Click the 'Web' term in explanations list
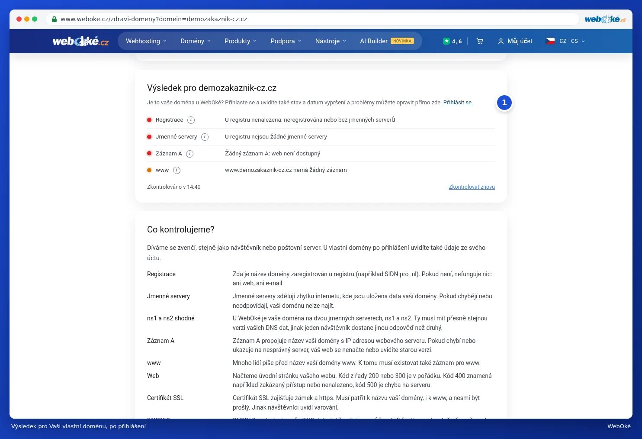The height and width of the screenshot is (439, 642). tap(153, 376)
